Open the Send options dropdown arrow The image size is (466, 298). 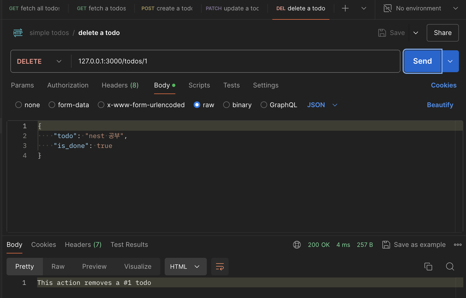coord(450,61)
